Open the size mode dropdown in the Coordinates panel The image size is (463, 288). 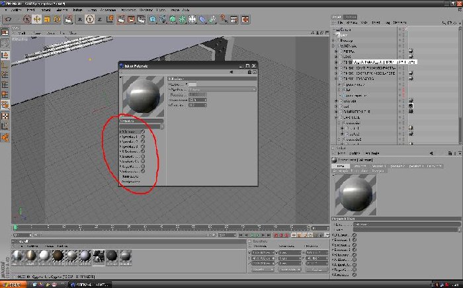point(290,270)
